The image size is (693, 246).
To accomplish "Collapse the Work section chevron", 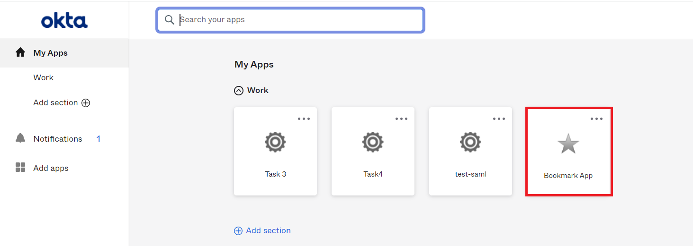I will 239,91.
